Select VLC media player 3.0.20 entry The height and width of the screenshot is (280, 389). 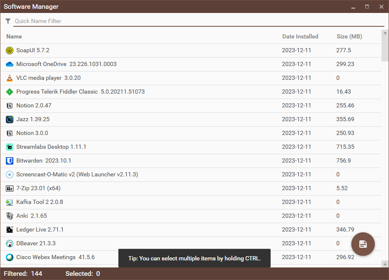(49, 78)
